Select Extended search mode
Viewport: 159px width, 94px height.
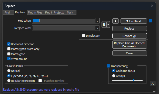[9, 76]
